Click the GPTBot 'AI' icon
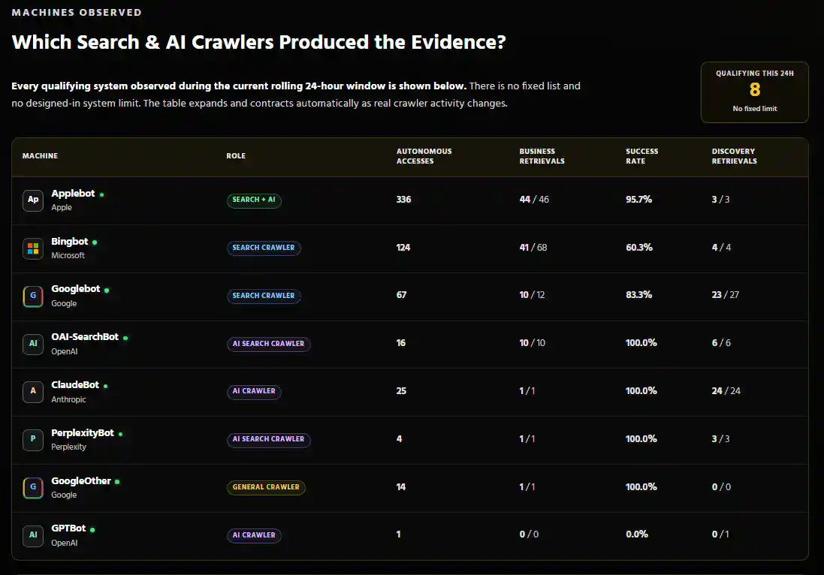This screenshot has height=575, width=824. pos(32,536)
